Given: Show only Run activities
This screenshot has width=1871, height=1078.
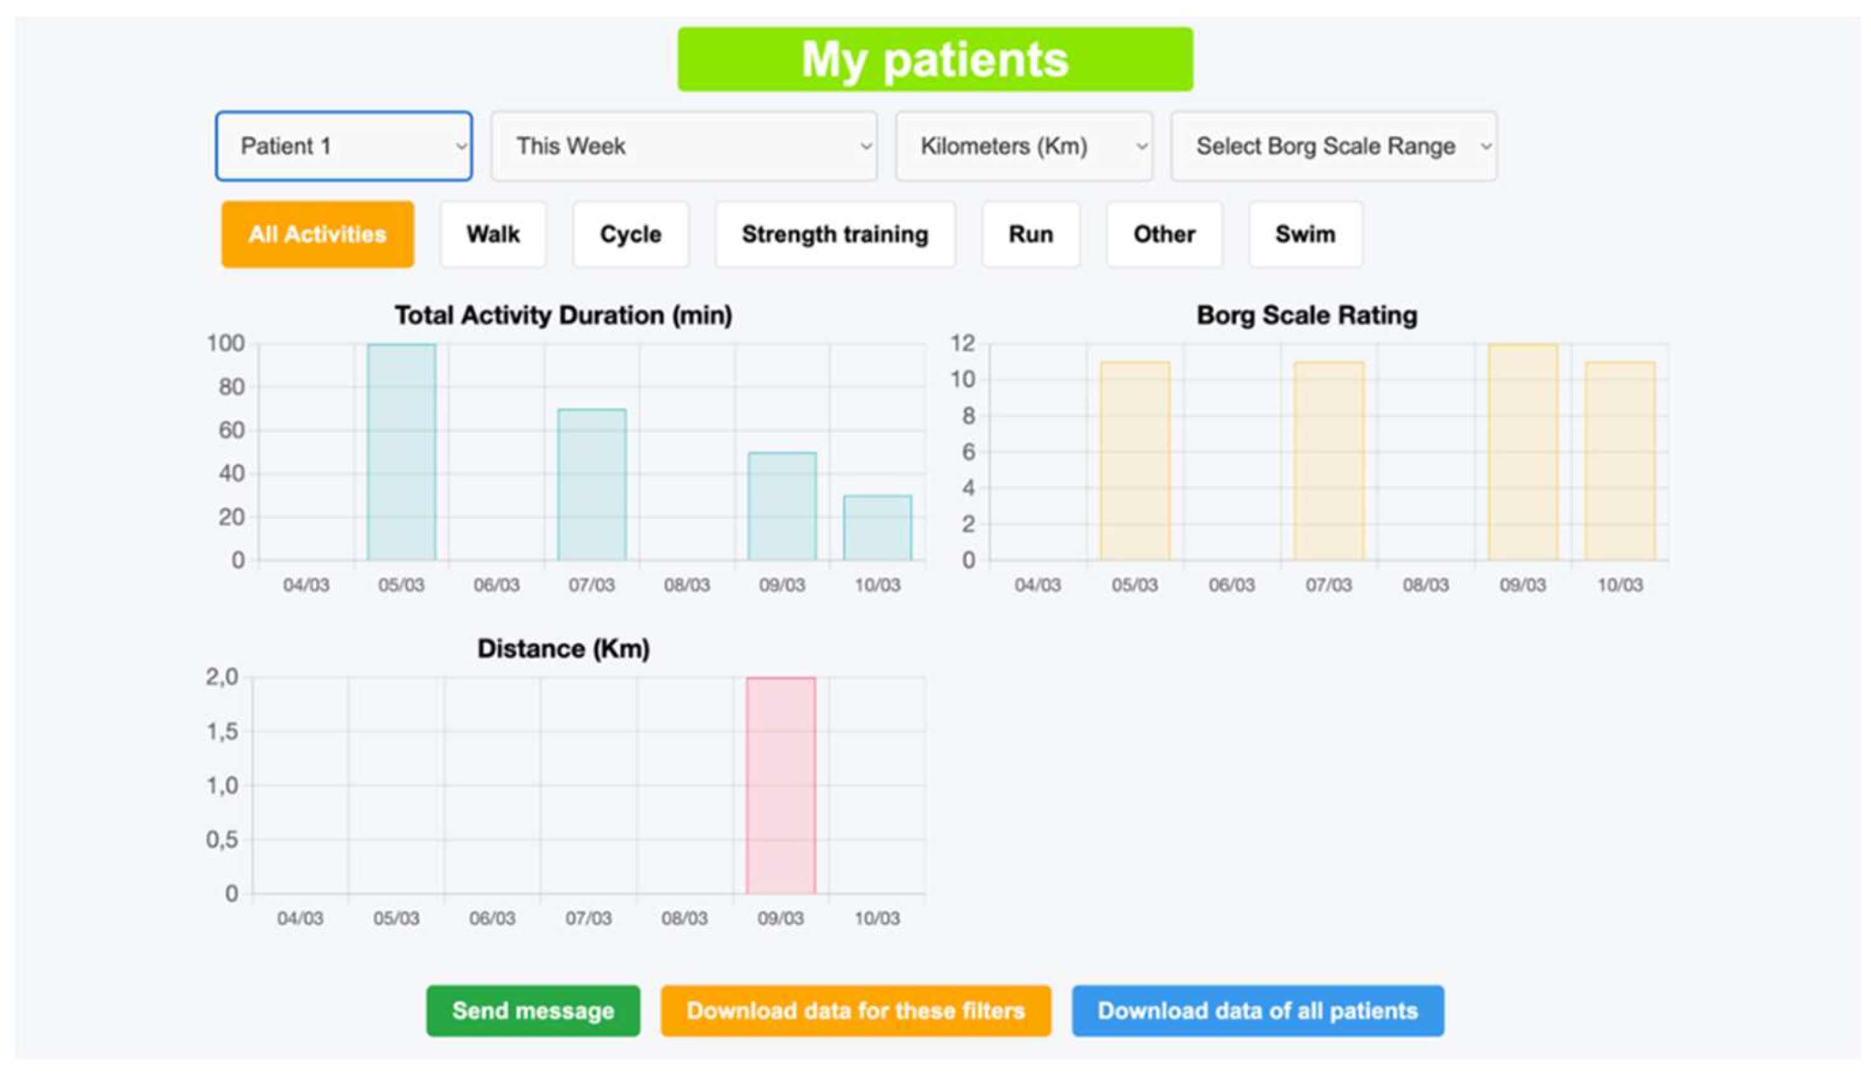Looking at the screenshot, I should 1031,234.
